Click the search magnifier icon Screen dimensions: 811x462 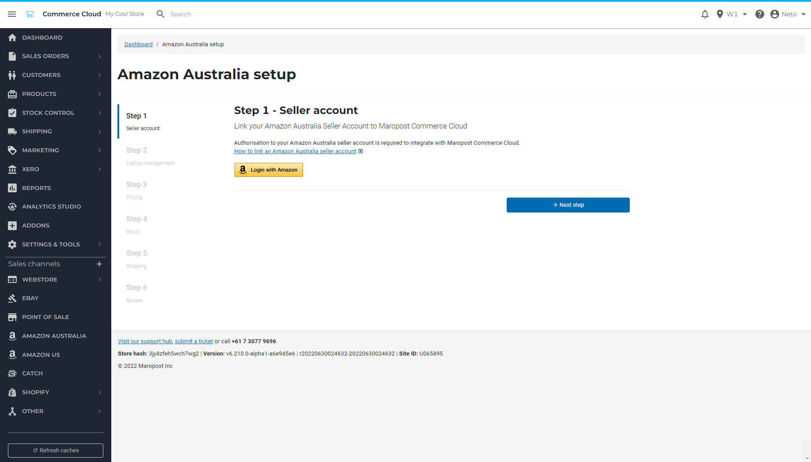(161, 14)
